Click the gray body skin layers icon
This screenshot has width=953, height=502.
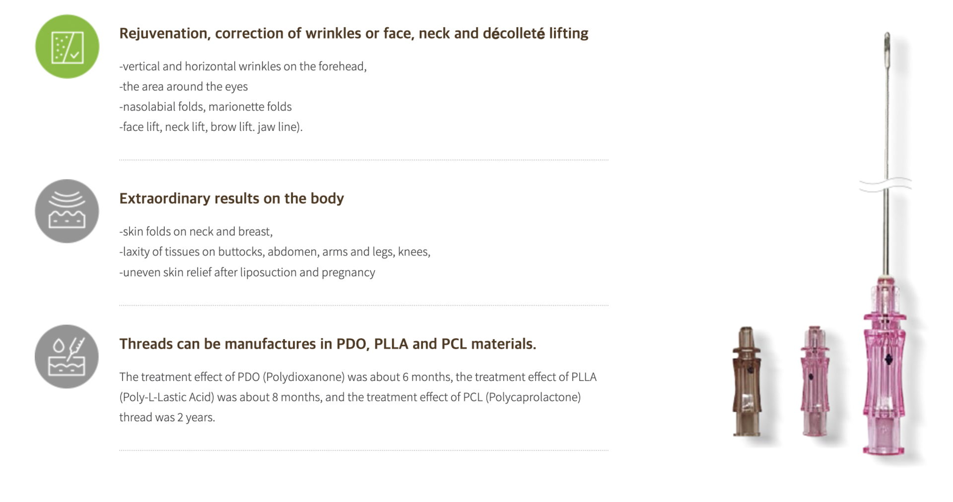point(67,211)
